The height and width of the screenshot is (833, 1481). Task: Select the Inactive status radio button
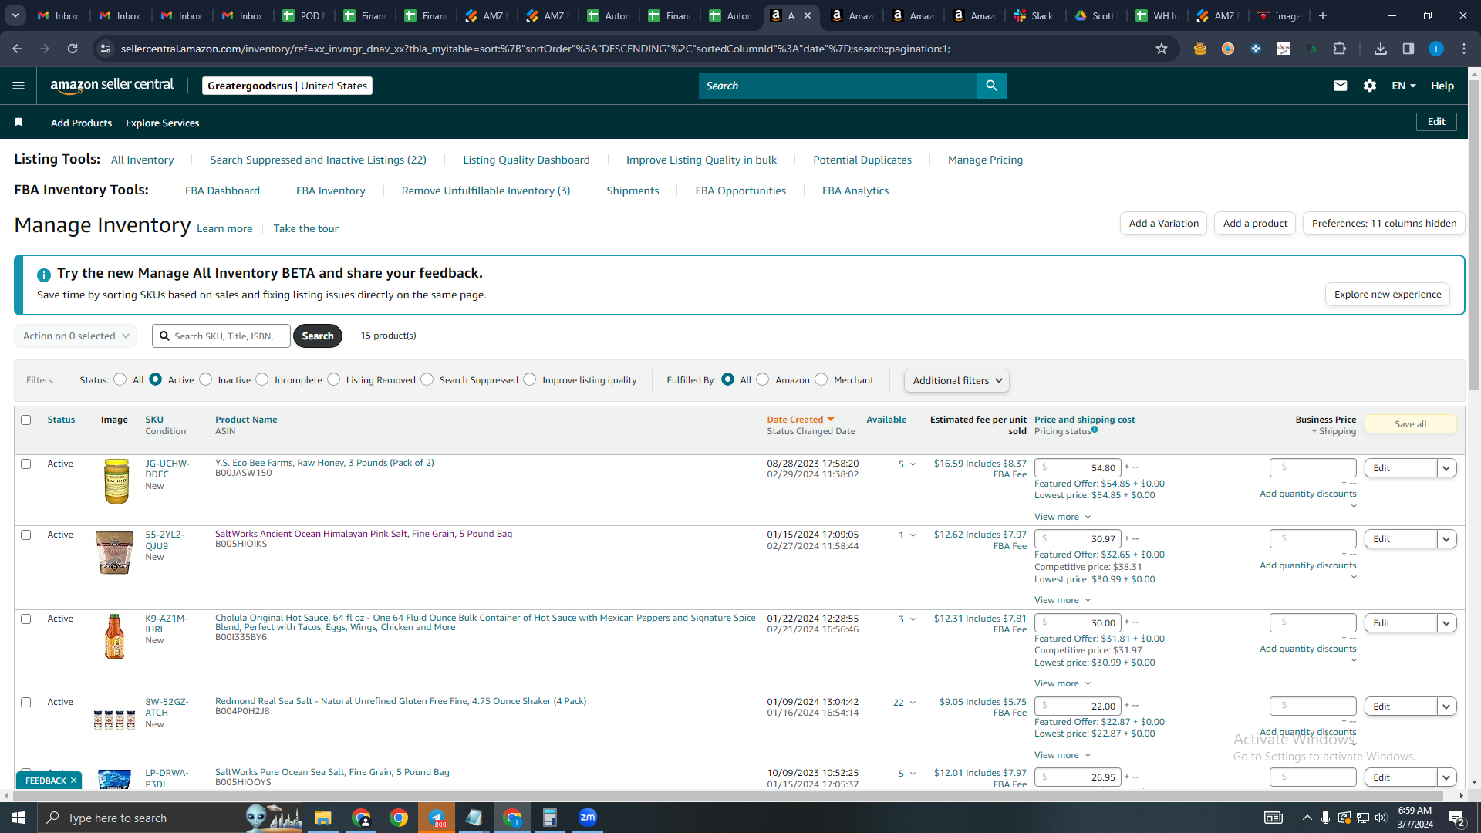[206, 379]
